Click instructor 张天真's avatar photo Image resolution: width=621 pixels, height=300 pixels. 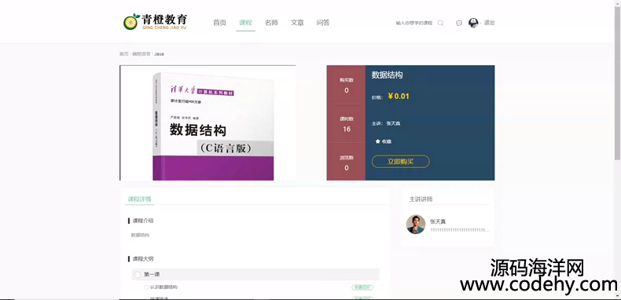point(416,225)
